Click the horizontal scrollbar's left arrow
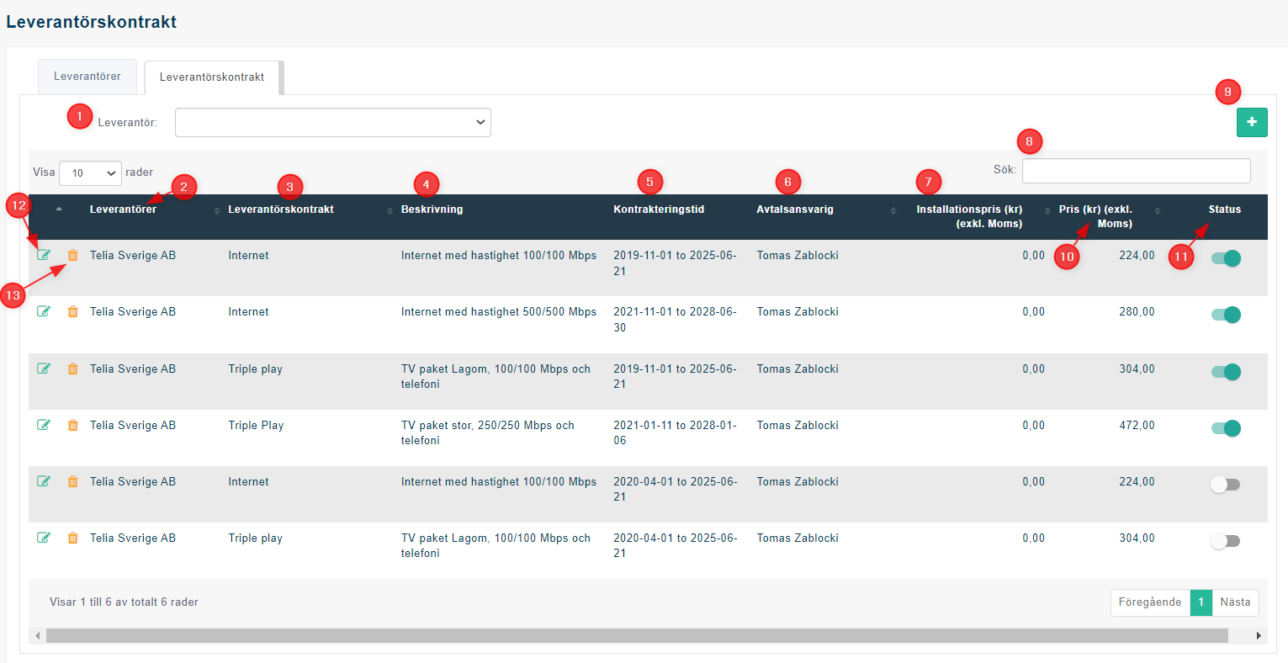Viewport: 1288px width, 663px height. [36, 635]
